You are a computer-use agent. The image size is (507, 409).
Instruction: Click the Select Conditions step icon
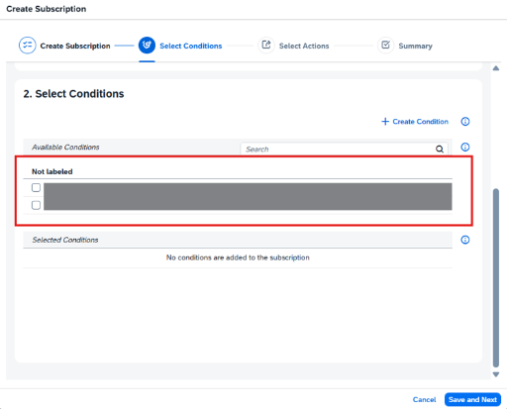coord(147,46)
